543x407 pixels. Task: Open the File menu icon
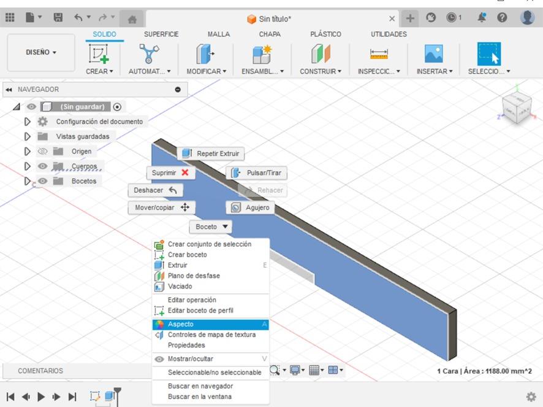[x=30, y=17]
